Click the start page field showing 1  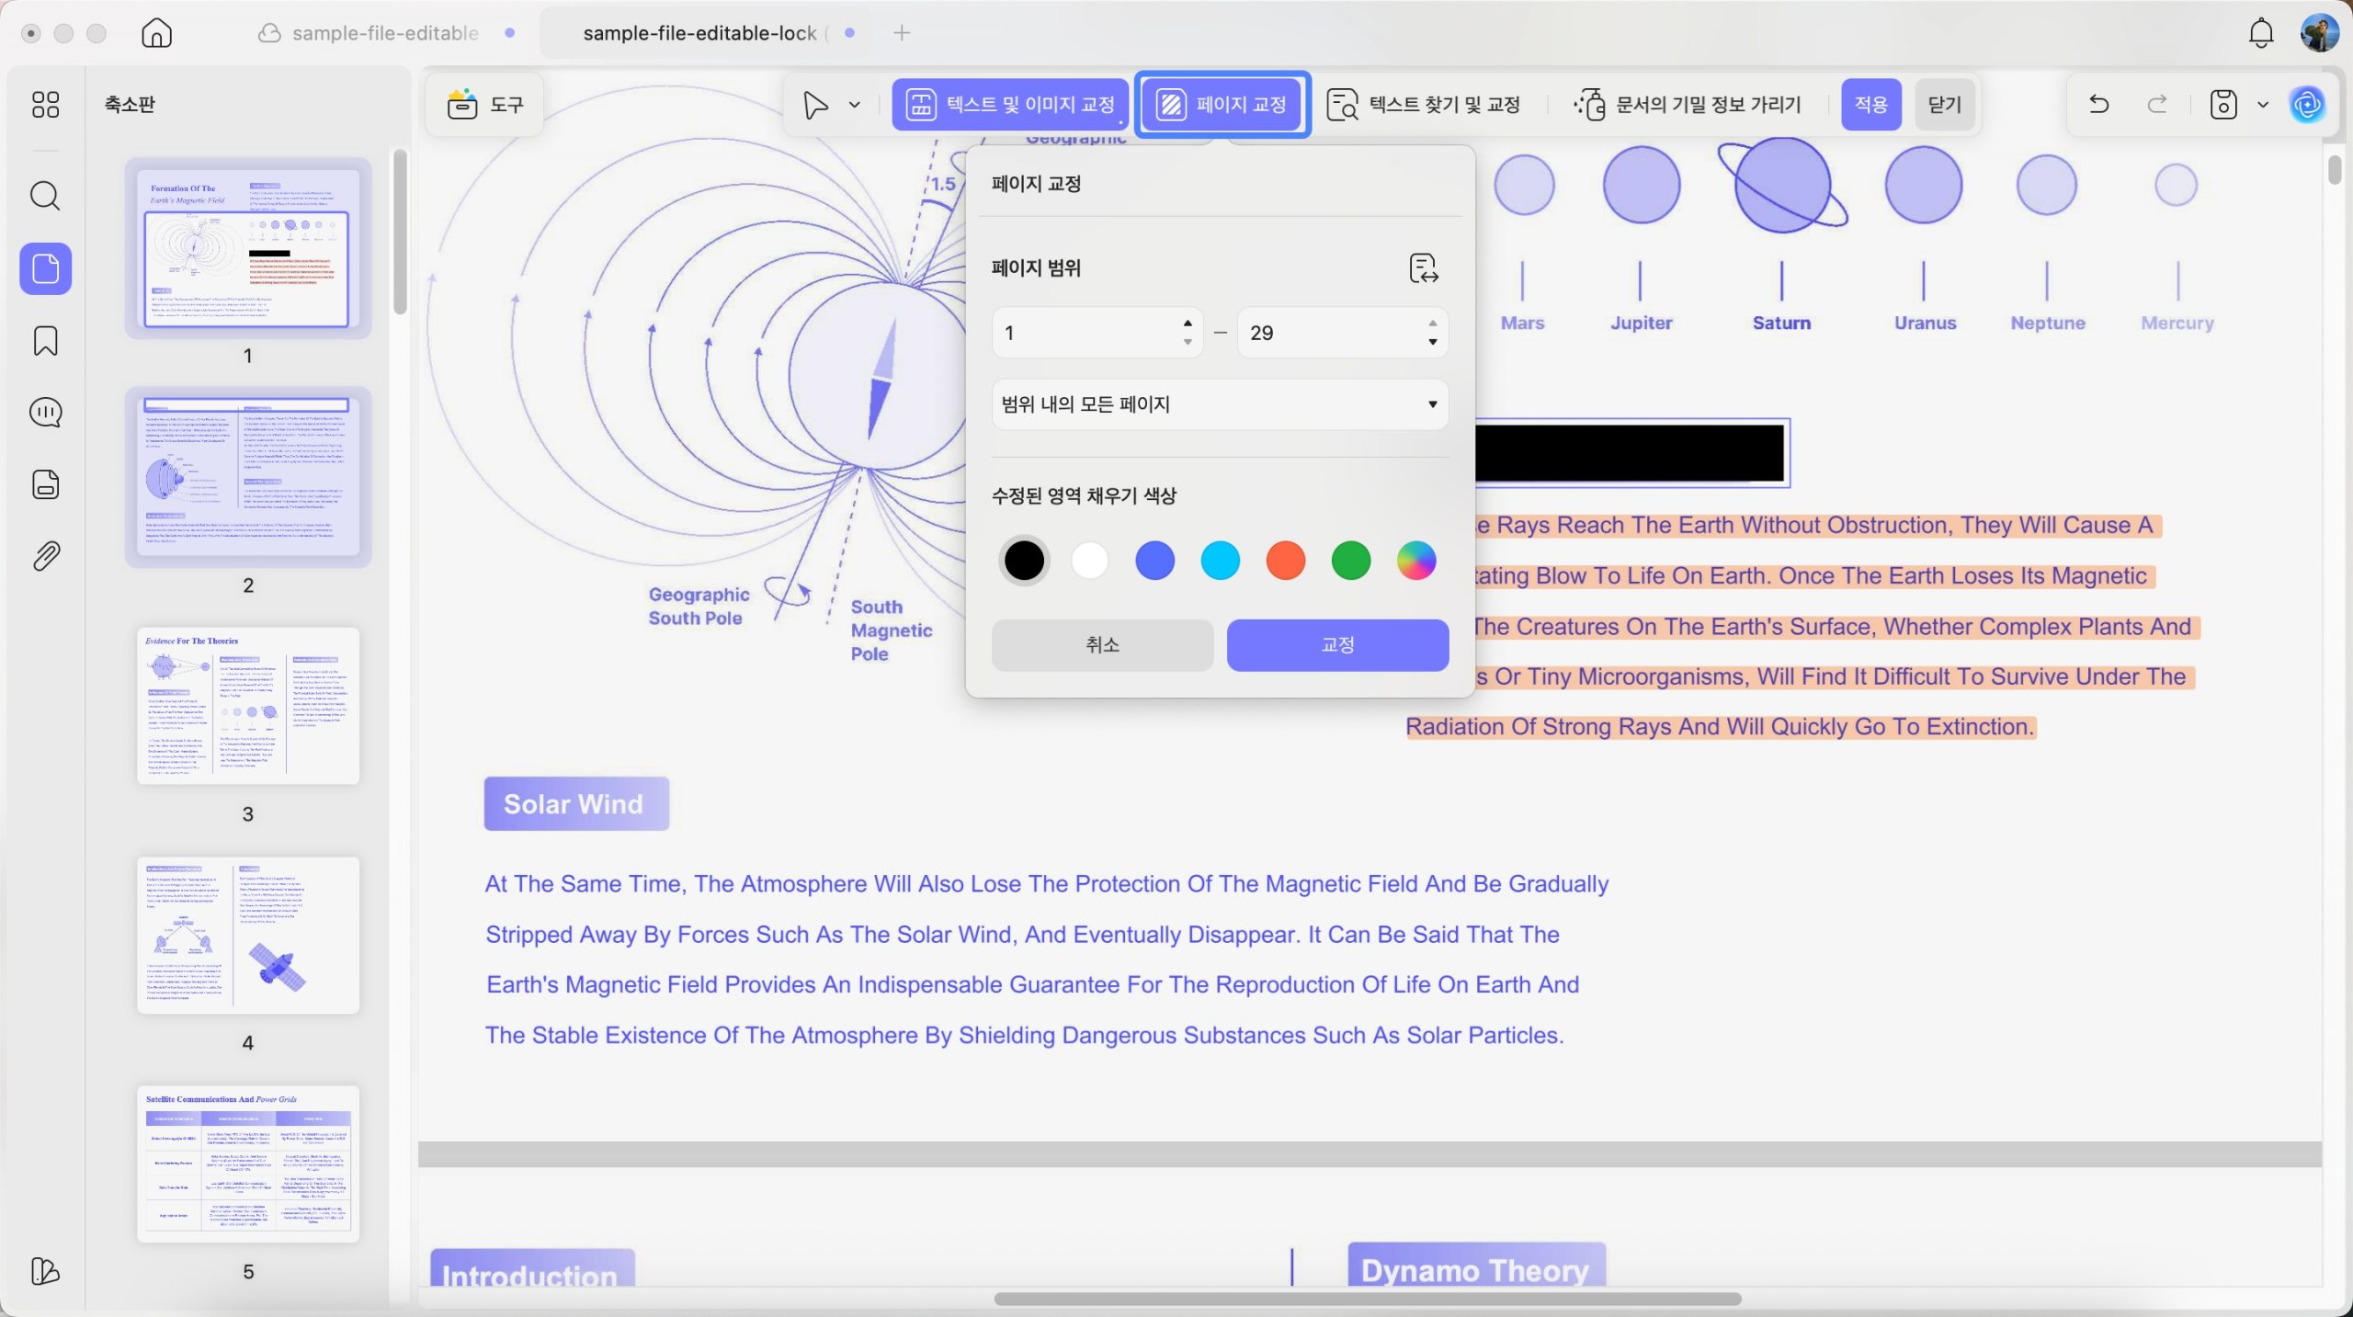click(1085, 333)
